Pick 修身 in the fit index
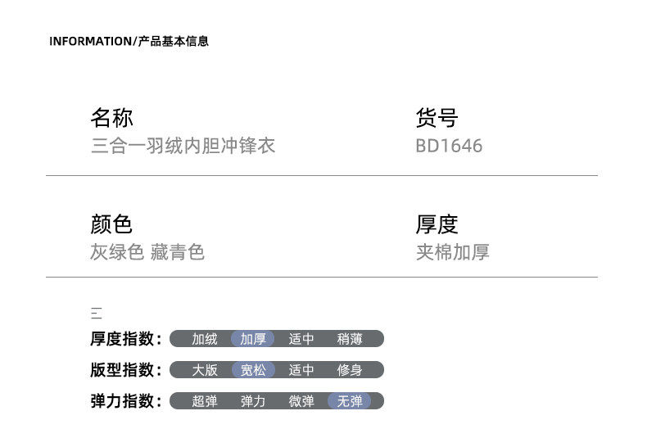This screenshot has height=438, width=647. pos(350,370)
